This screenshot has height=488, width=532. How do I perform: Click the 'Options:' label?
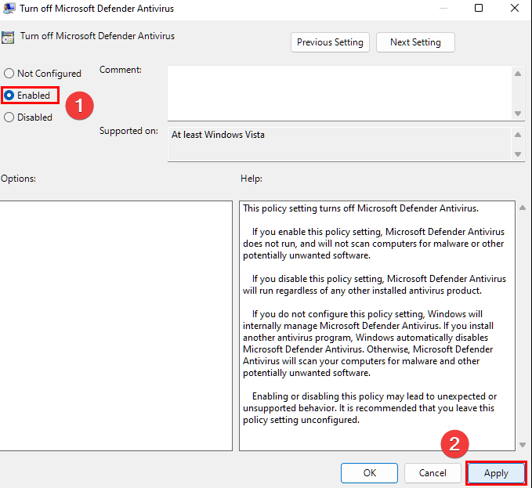click(18, 179)
